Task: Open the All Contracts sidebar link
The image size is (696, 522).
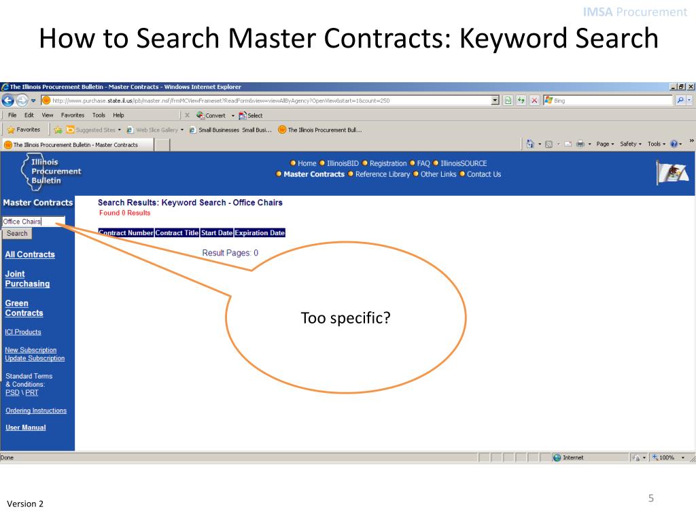Action: (30, 255)
